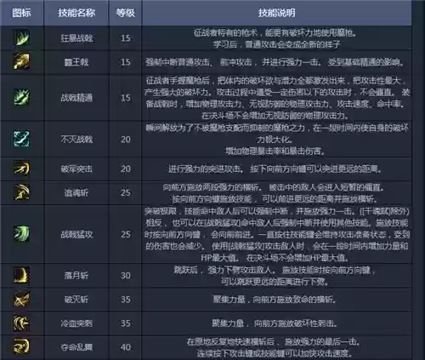The height and width of the screenshot is (360, 425).
Task: Click the 战戟猛攻 description paragraph
Action: [x=277, y=234]
